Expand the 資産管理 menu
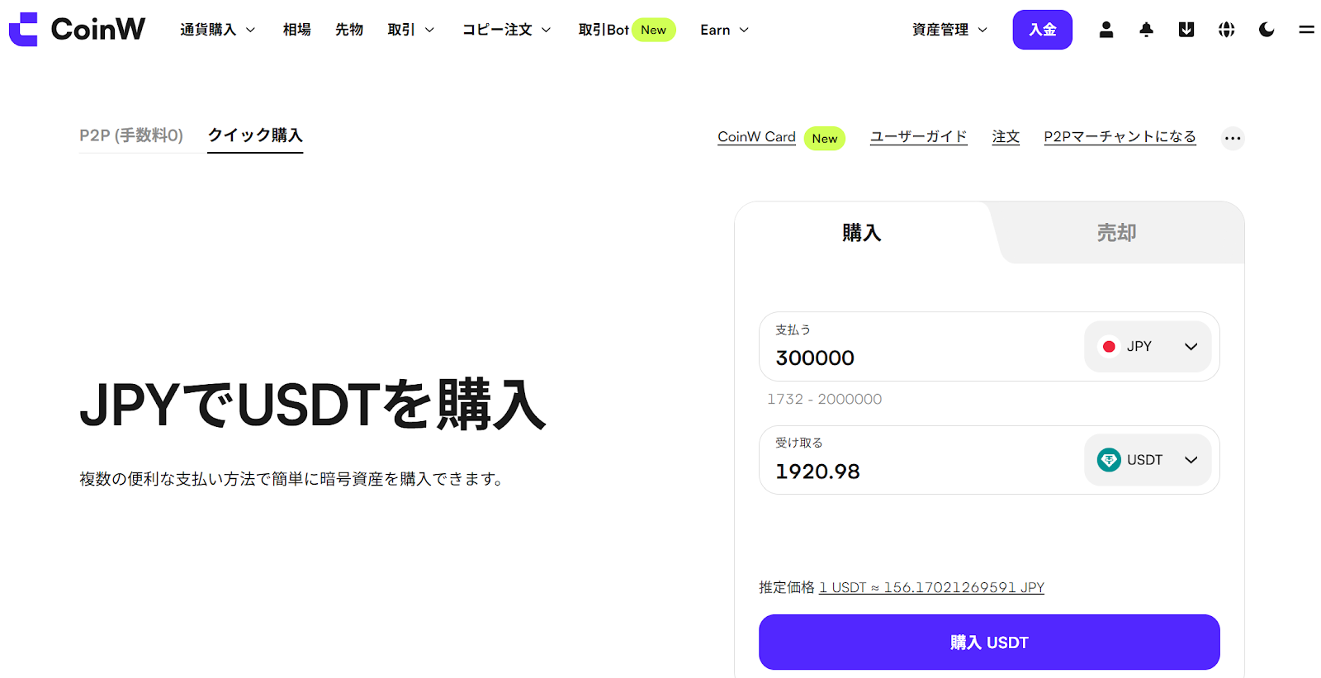 coord(949,30)
